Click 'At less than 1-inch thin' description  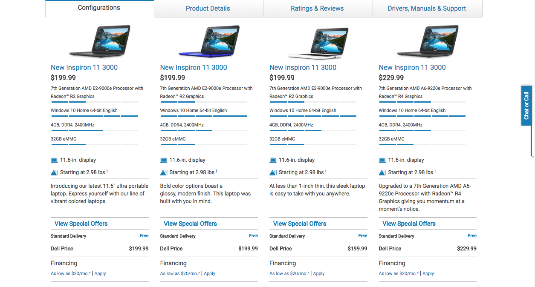point(317,190)
